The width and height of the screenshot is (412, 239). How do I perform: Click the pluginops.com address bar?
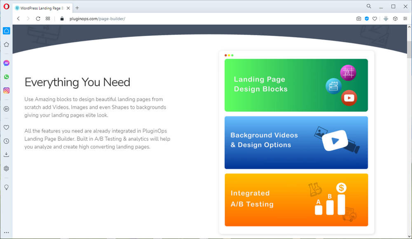pos(97,18)
